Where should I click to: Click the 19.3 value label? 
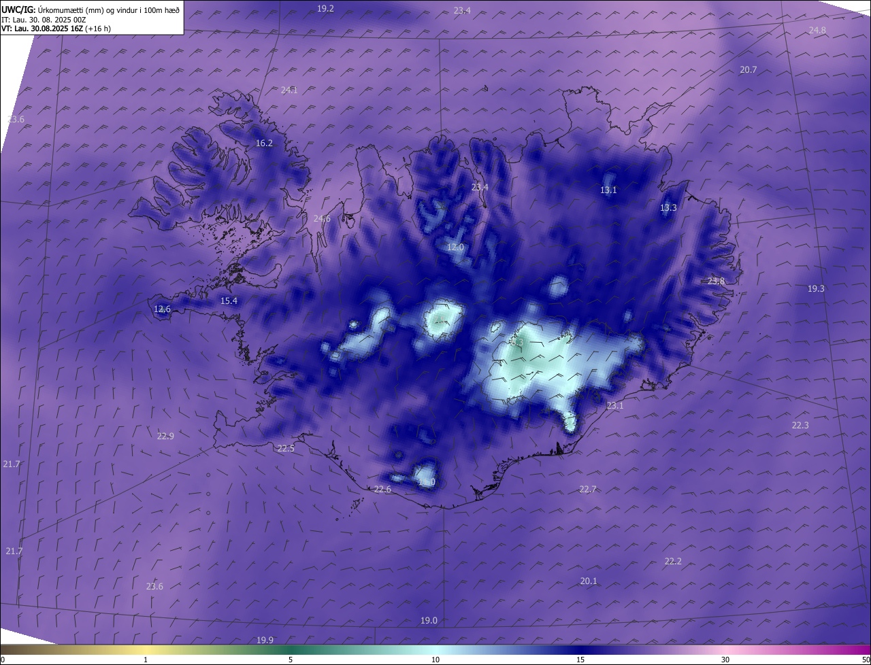pos(816,288)
